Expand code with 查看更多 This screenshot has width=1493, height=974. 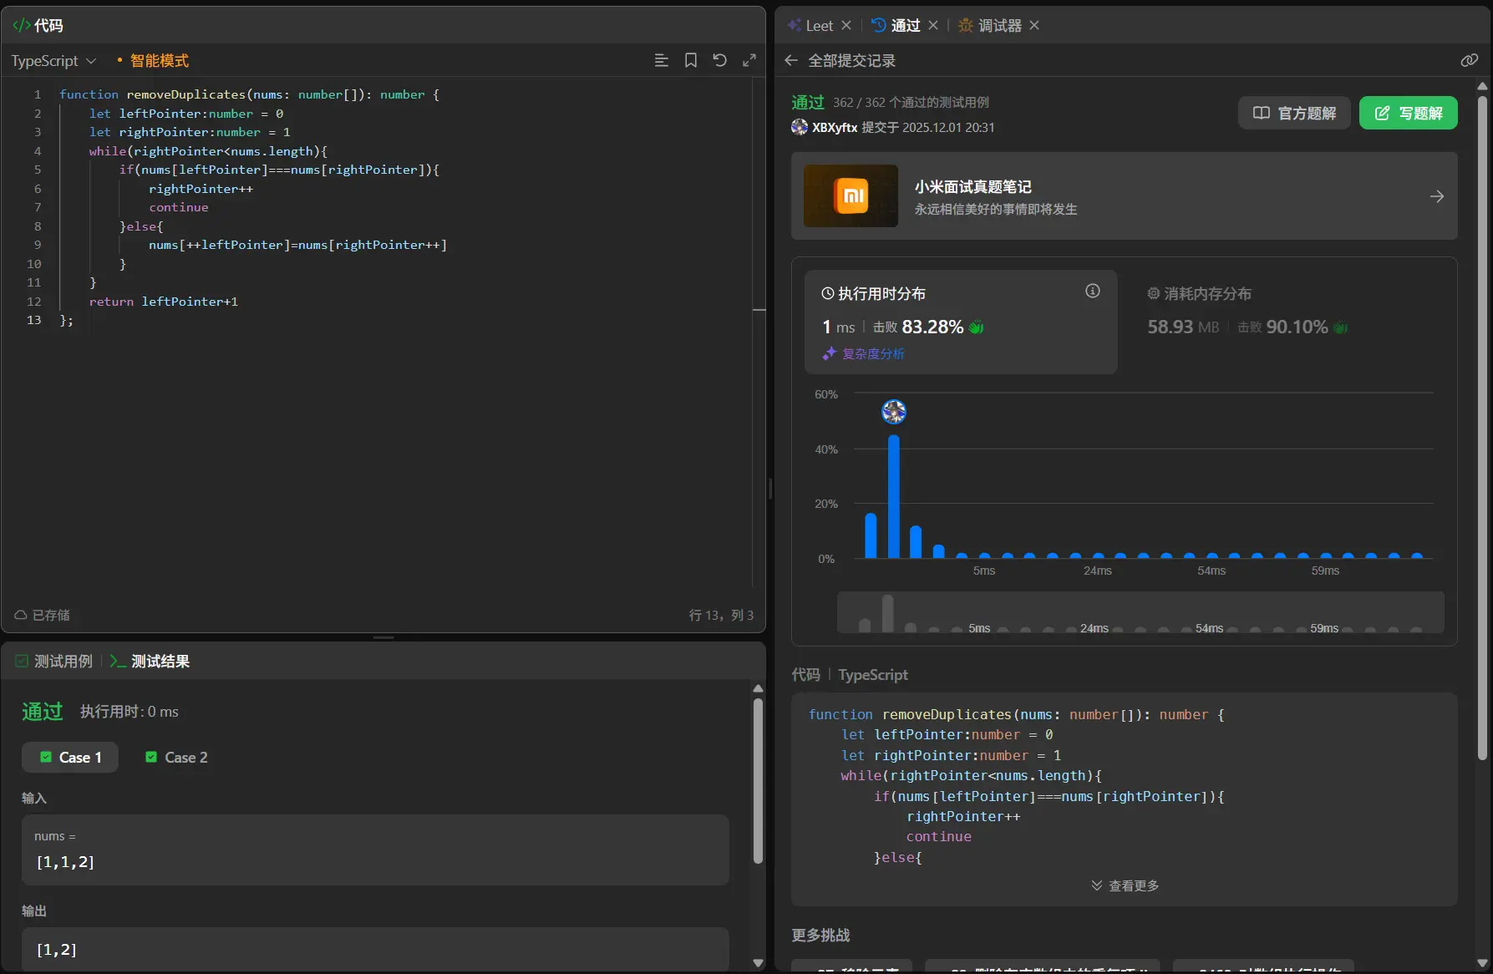coord(1124,885)
